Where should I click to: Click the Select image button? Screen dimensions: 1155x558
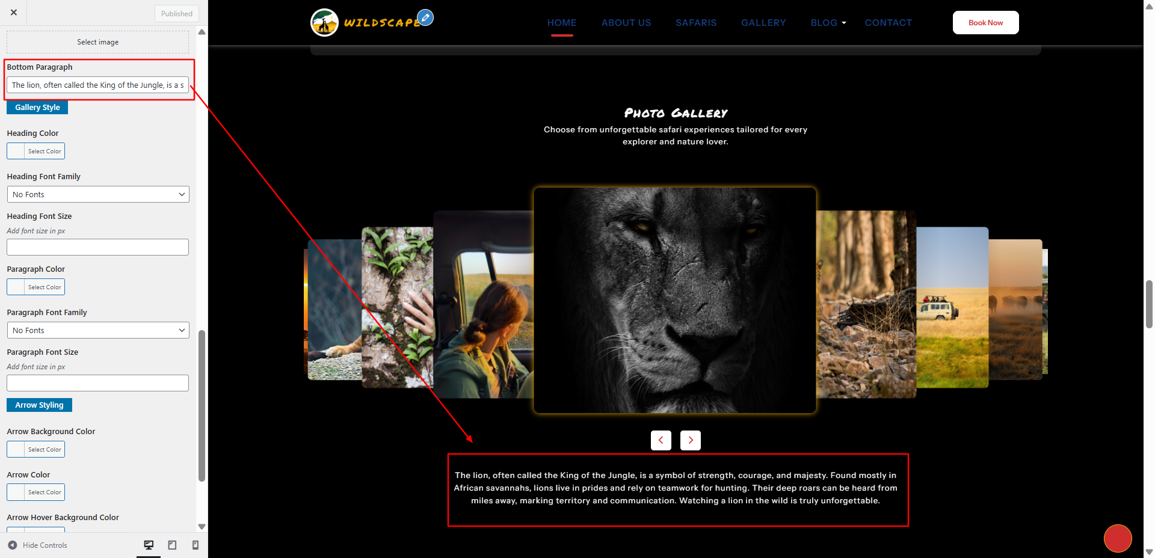pyautogui.click(x=97, y=42)
